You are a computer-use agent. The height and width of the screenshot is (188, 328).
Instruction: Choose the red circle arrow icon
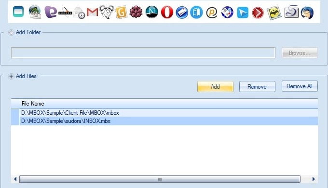(258, 13)
